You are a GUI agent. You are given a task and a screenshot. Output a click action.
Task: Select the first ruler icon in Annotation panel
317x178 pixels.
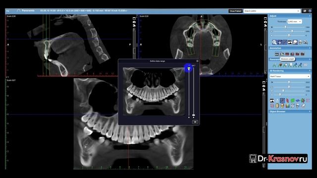pyautogui.click(x=277, y=54)
